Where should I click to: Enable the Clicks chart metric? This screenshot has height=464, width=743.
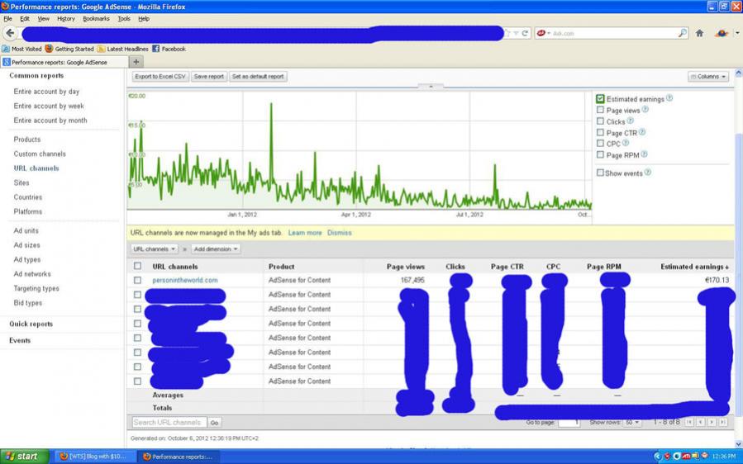pos(600,121)
